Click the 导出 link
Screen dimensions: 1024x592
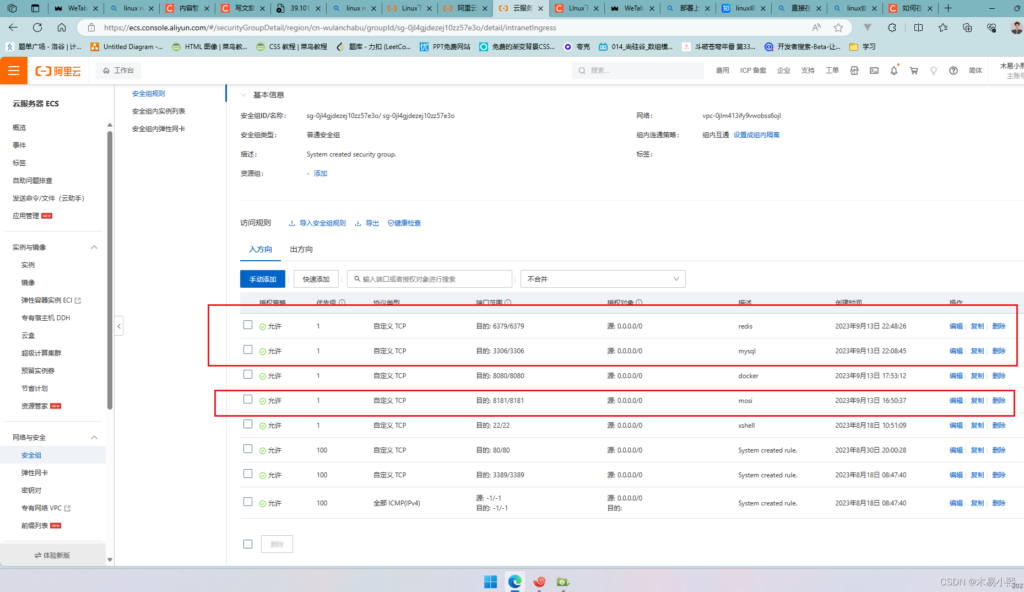coord(367,223)
